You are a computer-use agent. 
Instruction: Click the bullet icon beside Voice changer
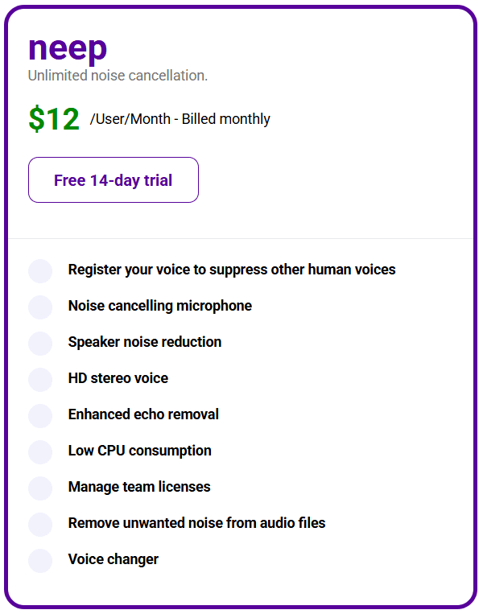pos(40,560)
